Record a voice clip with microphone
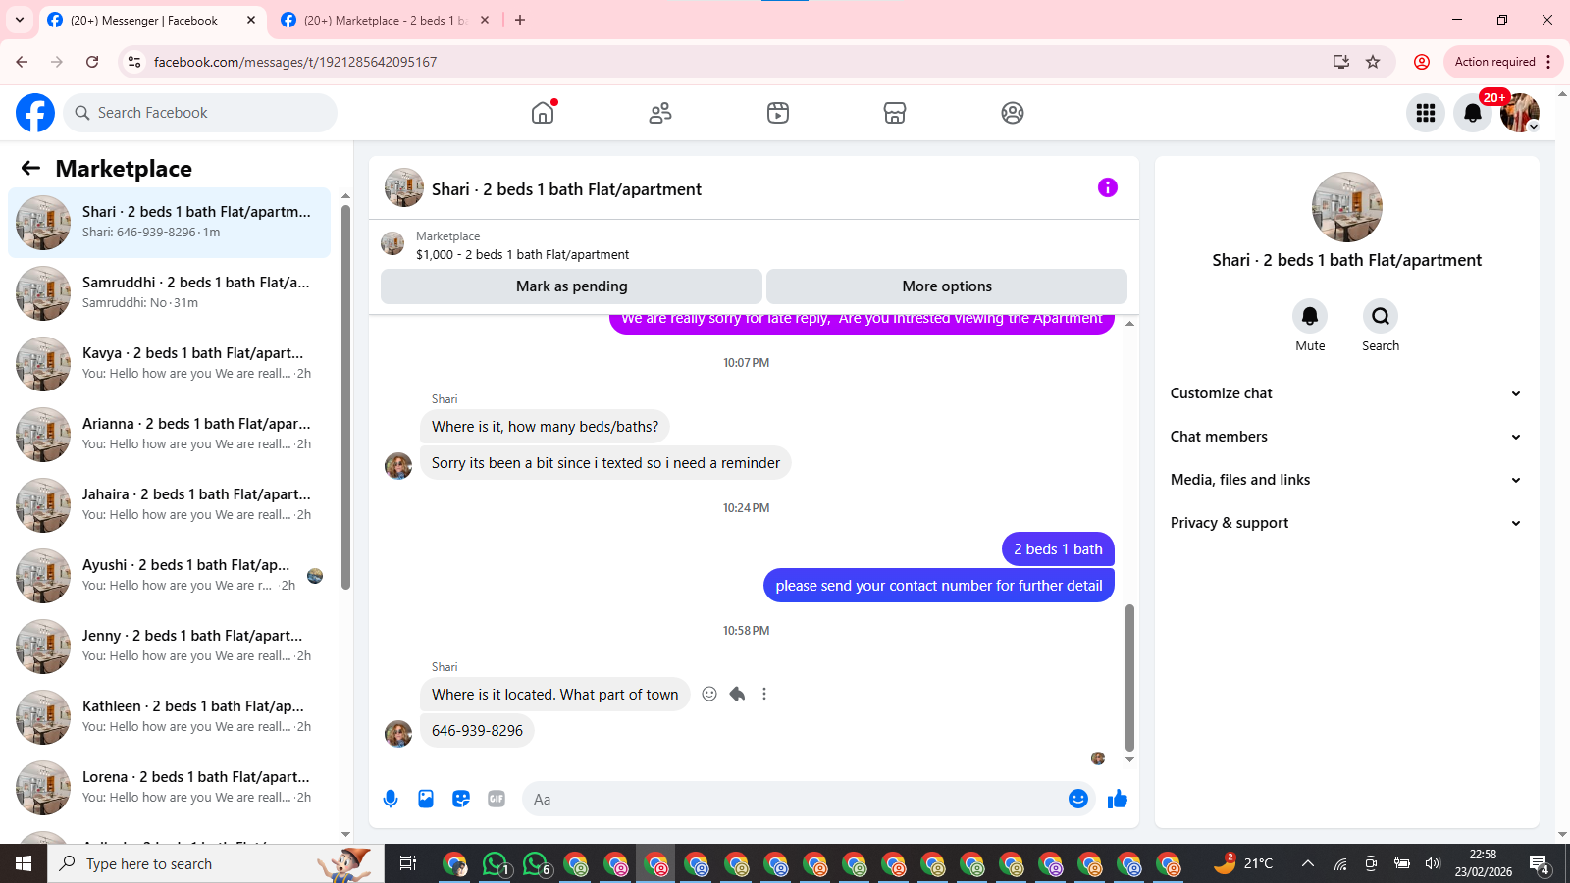 point(391,799)
